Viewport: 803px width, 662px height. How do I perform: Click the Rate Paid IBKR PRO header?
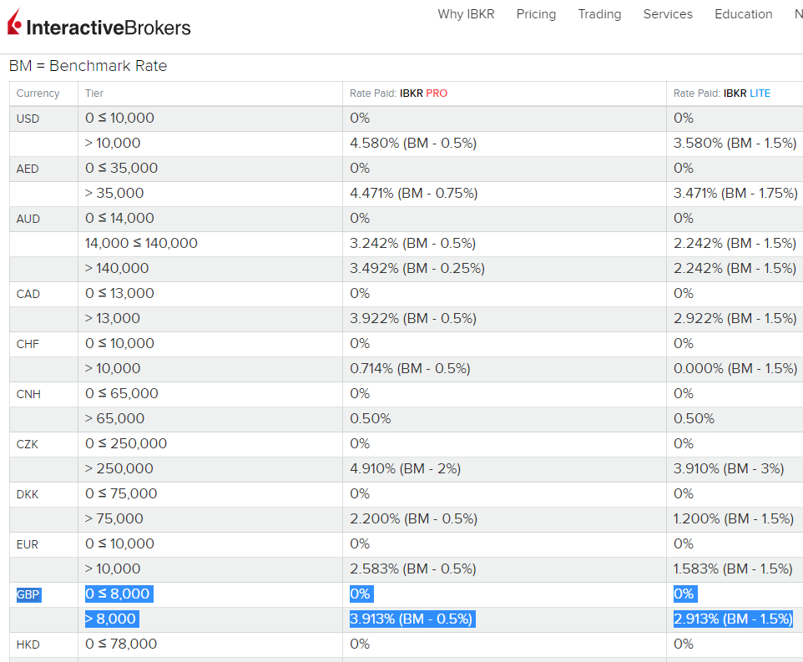tap(398, 93)
